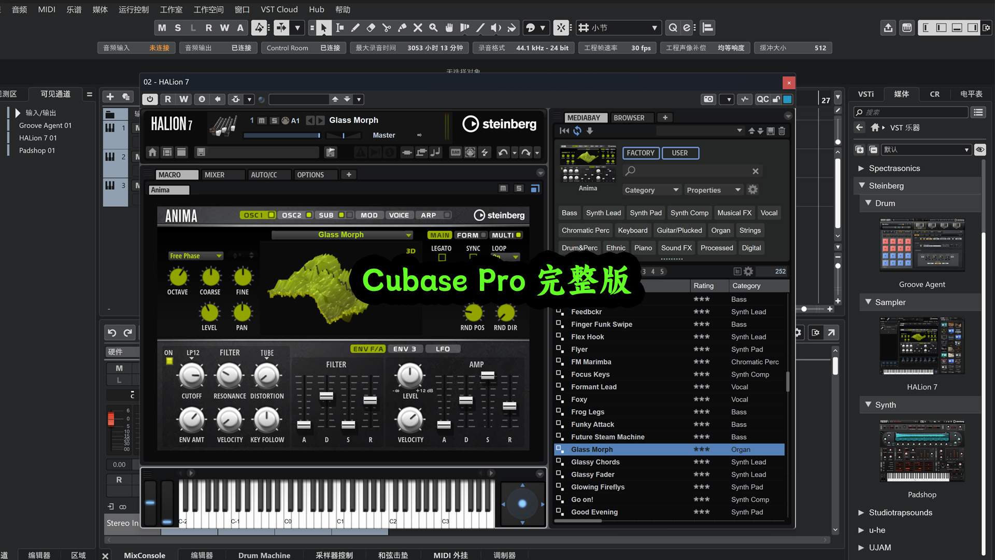Toggle the bypass power button of HALion
The width and height of the screenshot is (995, 560).
click(x=150, y=99)
